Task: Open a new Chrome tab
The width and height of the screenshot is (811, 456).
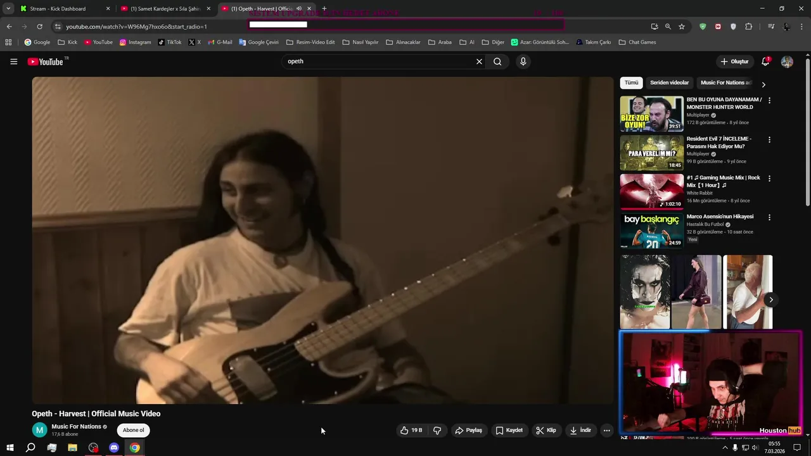Action: point(324,9)
